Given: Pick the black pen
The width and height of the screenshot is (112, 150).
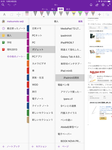Looking at the screenshot, I should [x=35, y=13].
